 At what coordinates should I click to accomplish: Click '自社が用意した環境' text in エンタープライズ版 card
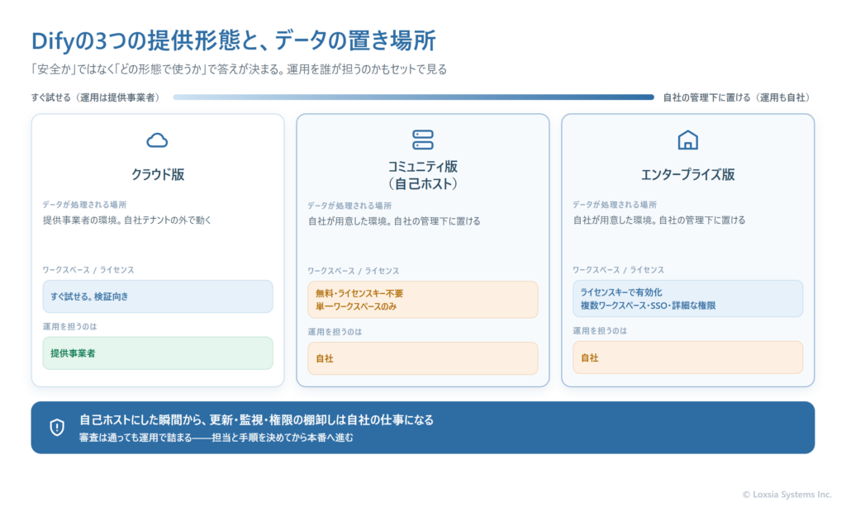coord(658,220)
